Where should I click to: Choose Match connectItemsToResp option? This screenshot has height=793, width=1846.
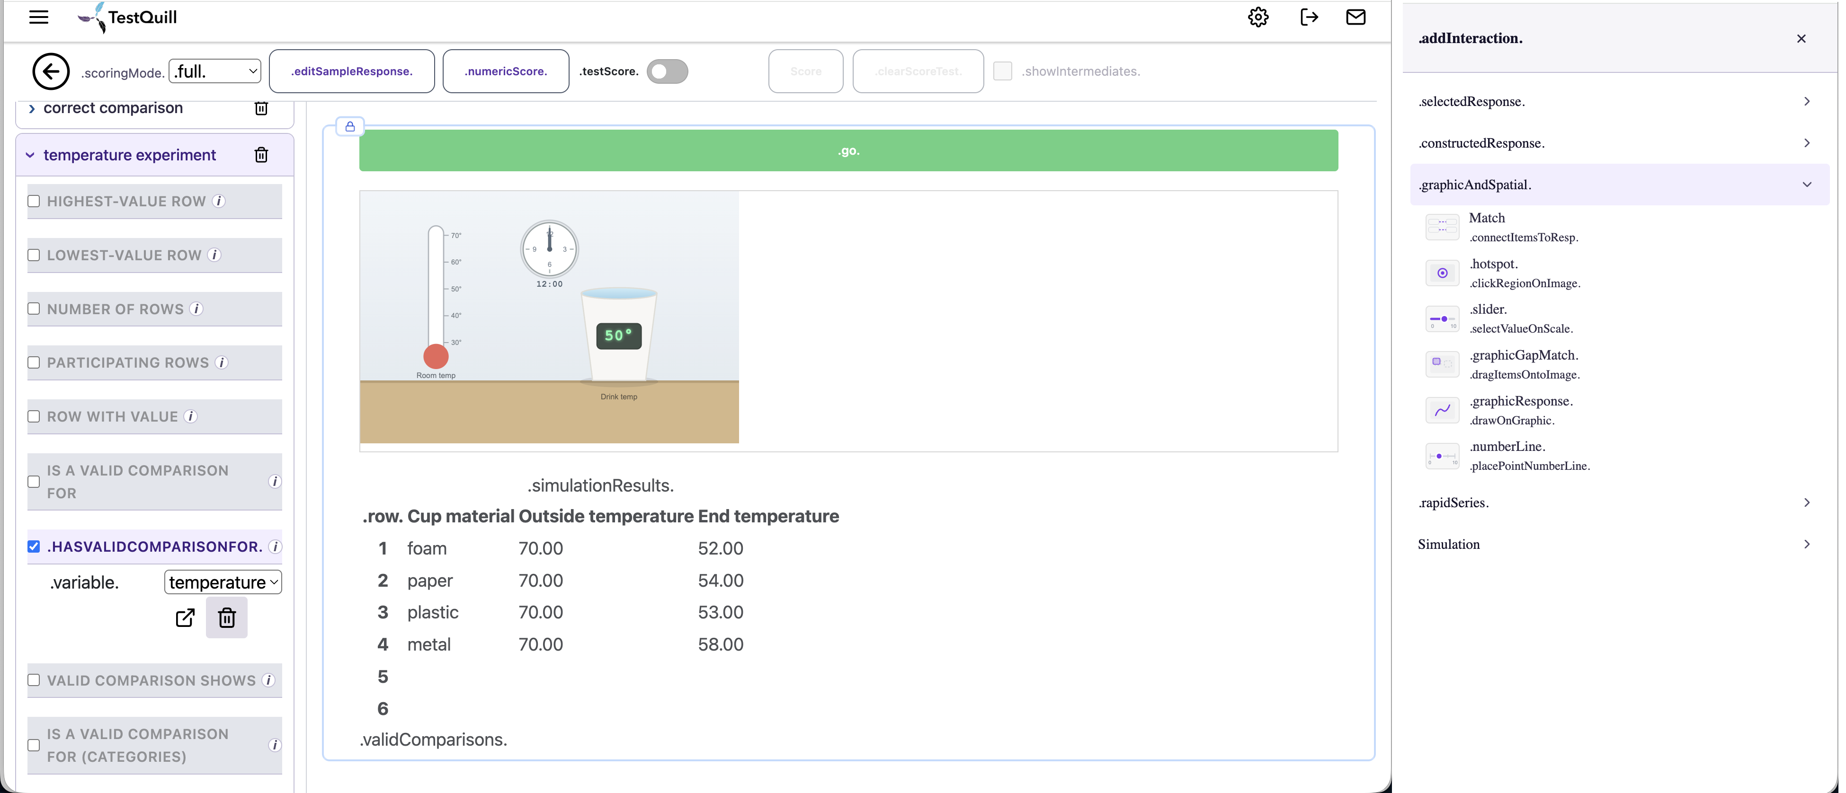point(1524,228)
